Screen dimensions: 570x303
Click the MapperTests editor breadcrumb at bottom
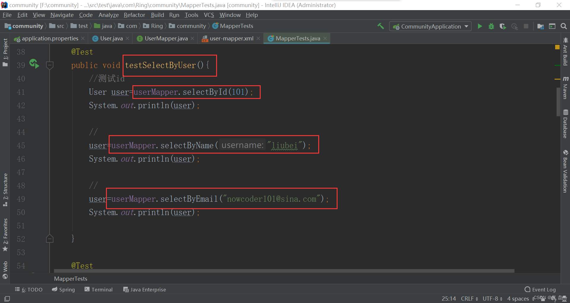click(x=71, y=279)
